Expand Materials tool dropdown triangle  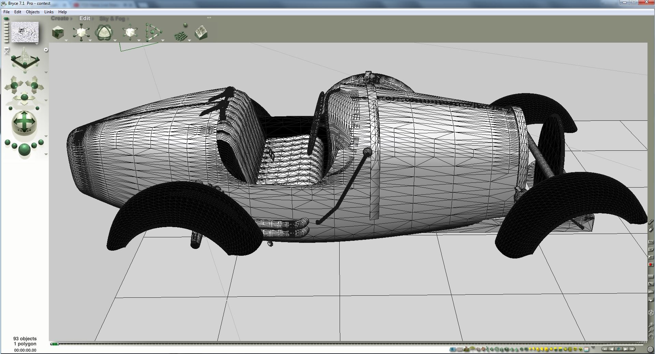click(x=66, y=41)
